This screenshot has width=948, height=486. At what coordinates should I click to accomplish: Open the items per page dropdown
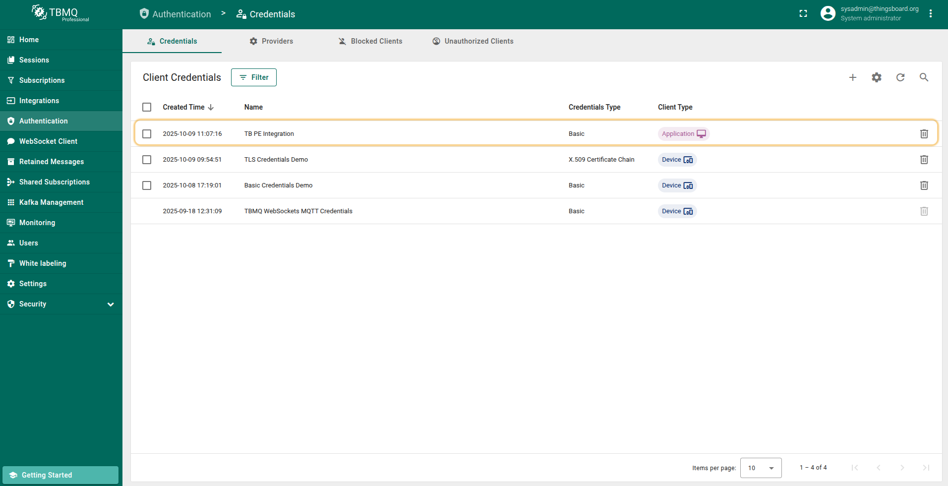pos(761,468)
